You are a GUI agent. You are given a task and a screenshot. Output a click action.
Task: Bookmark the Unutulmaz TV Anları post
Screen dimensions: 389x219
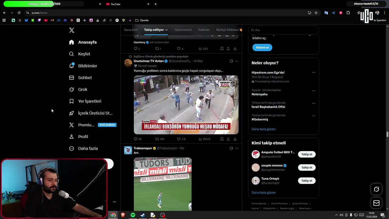(222, 139)
